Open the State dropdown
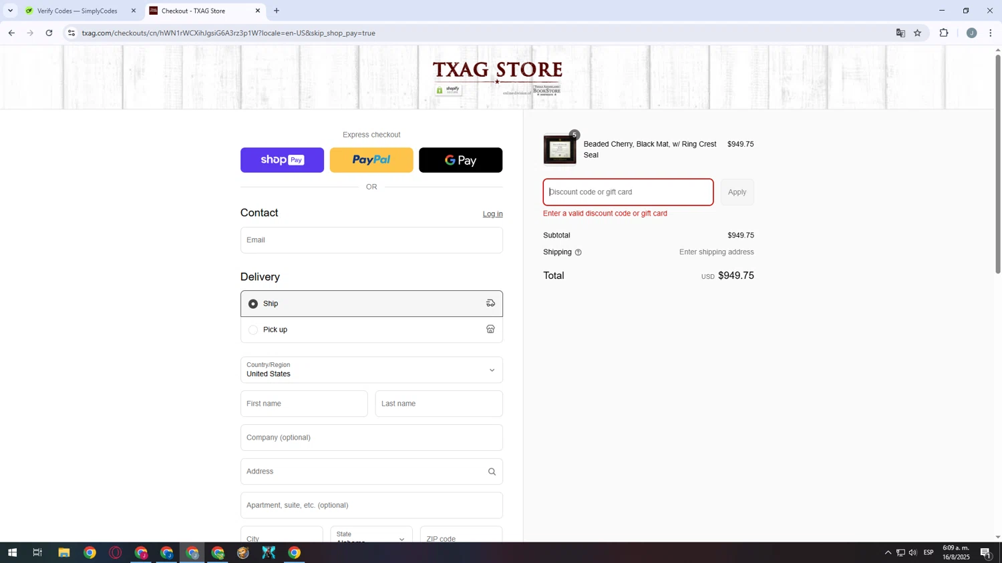Screen dimensions: 1002x563 [x=371, y=535]
